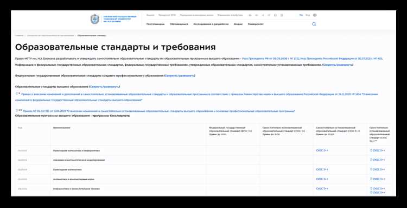The height and width of the screenshot is (208, 407).
Task: Open Указ Президента Российской Федерации от 05.07.2021 link
Action: [341, 59]
